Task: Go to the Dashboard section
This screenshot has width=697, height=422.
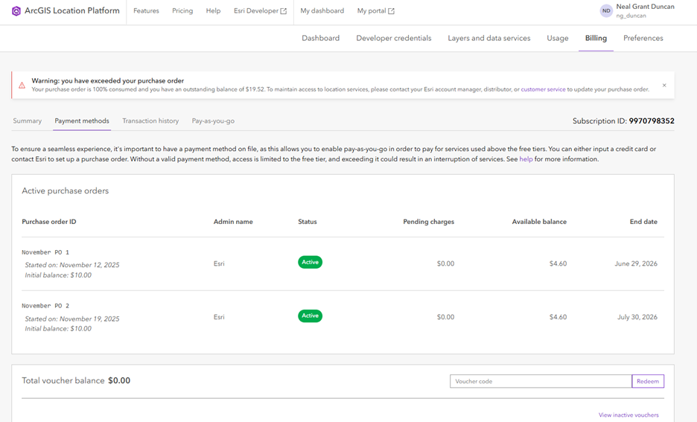Action: pyautogui.click(x=320, y=38)
